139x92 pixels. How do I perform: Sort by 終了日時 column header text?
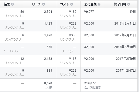coord(120,4)
